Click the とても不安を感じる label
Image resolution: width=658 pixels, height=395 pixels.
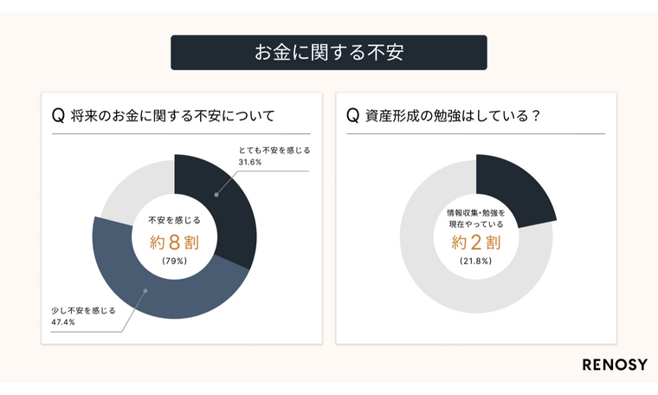click(x=274, y=151)
